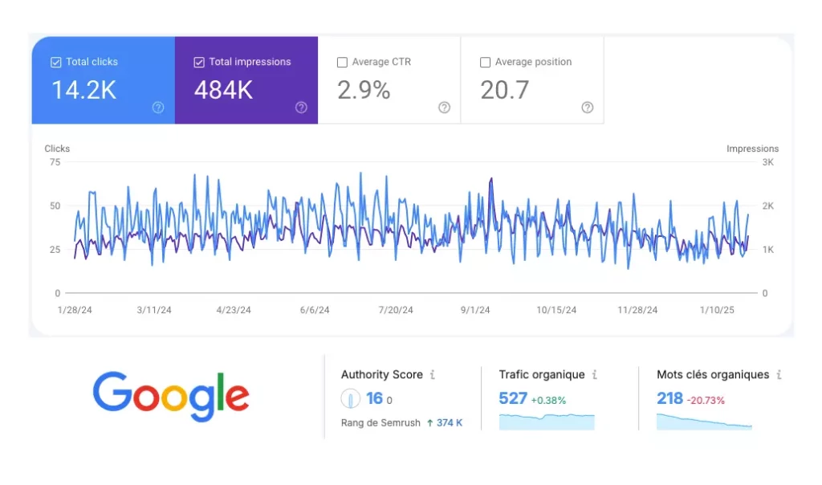
Task: Click the 3K impressions axis tick
Action: coord(768,162)
